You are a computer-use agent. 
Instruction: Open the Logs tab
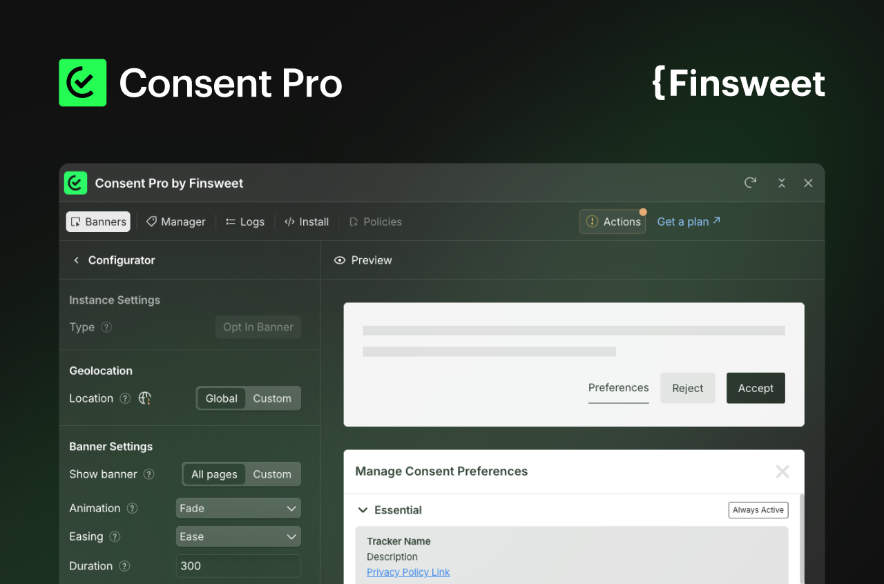pos(245,222)
